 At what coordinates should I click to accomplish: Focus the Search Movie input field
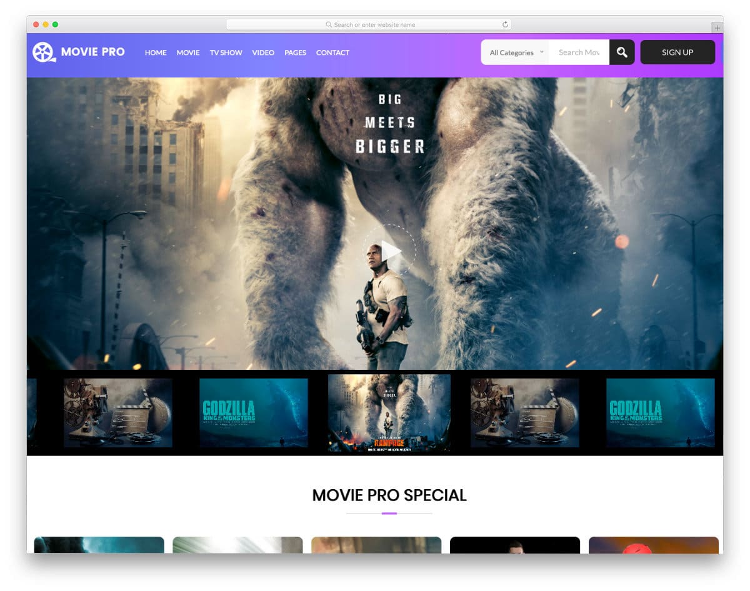click(x=579, y=52)
